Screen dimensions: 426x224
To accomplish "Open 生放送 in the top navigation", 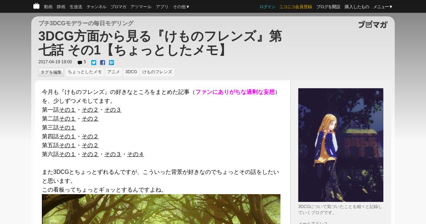I will point(76,7).
